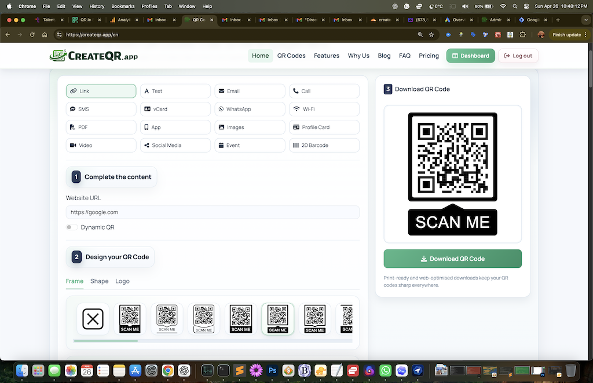Viewport: 593px width, 383px height.
Task: Click the Download QR Code button
Action: [453, 259]
